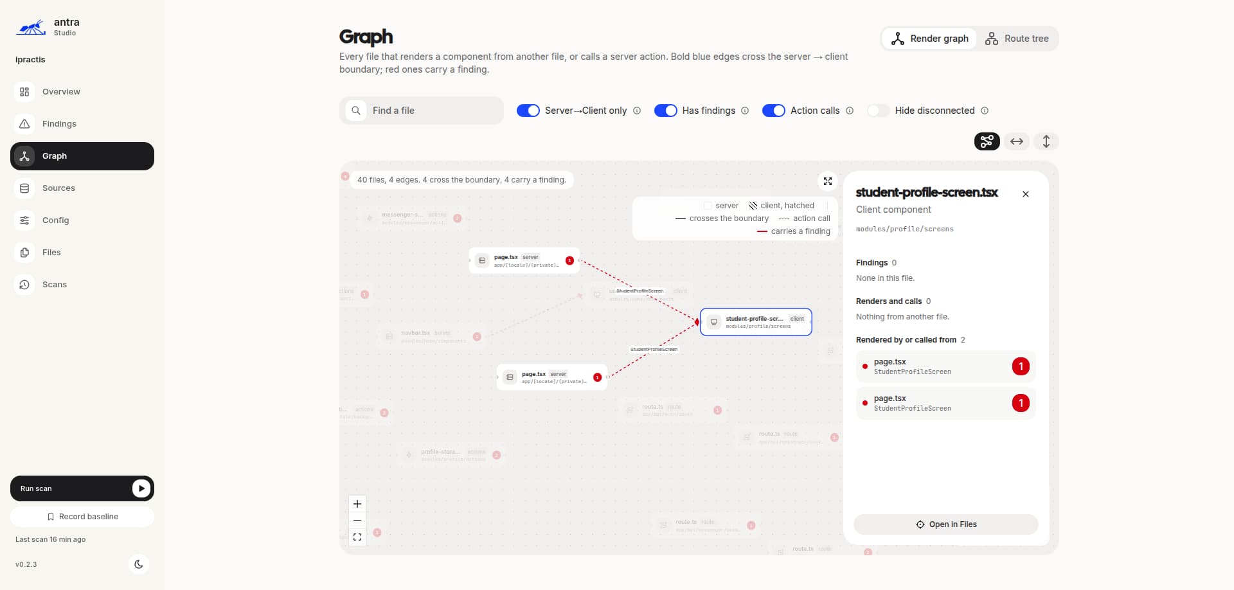
Task: Turn off the Has findings toggle
Action: (666, 111)
